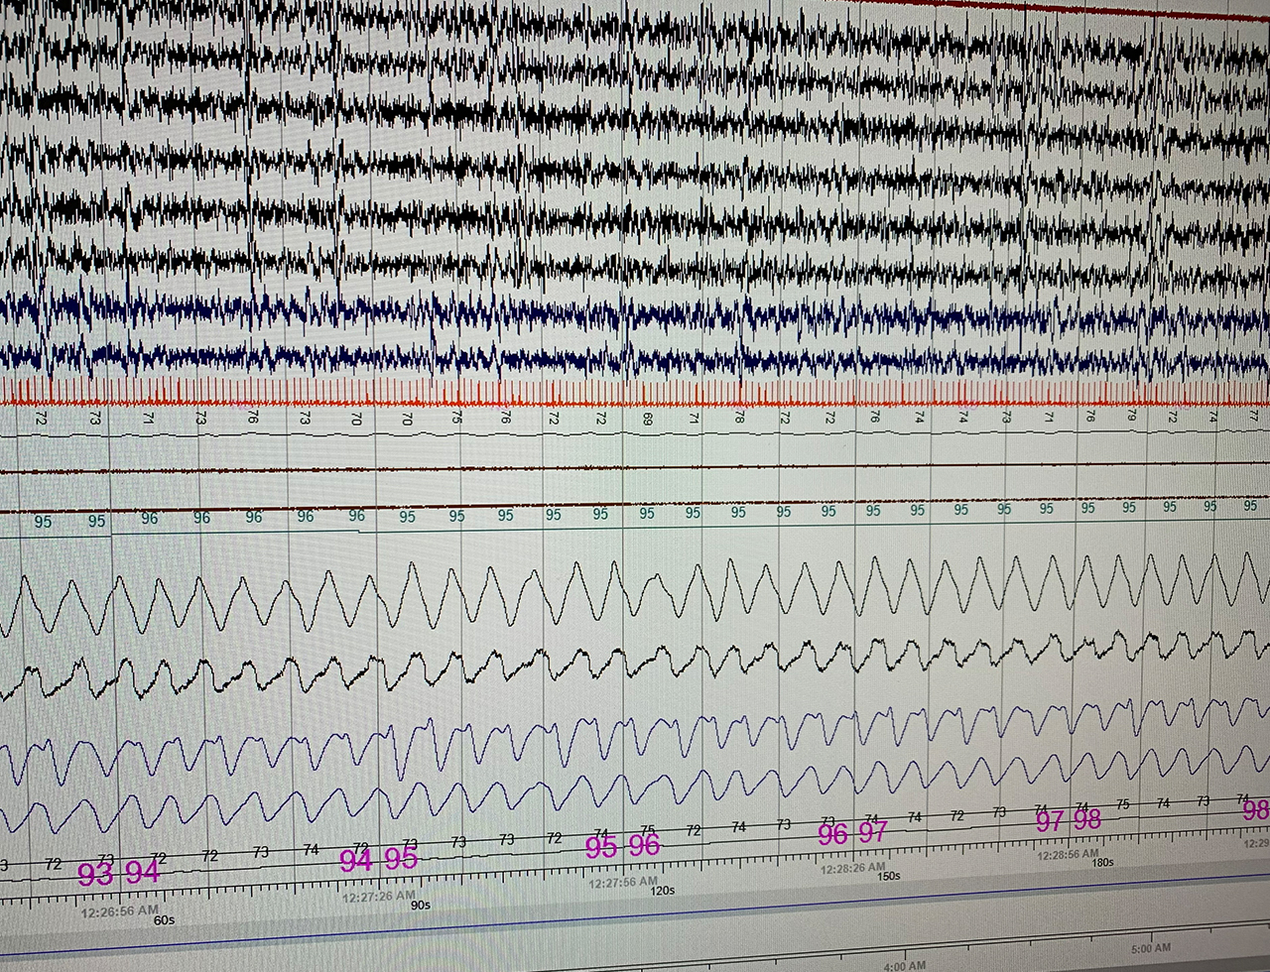
Task: Click the 120s marker on the ruler
Action: tap(662, 890)
